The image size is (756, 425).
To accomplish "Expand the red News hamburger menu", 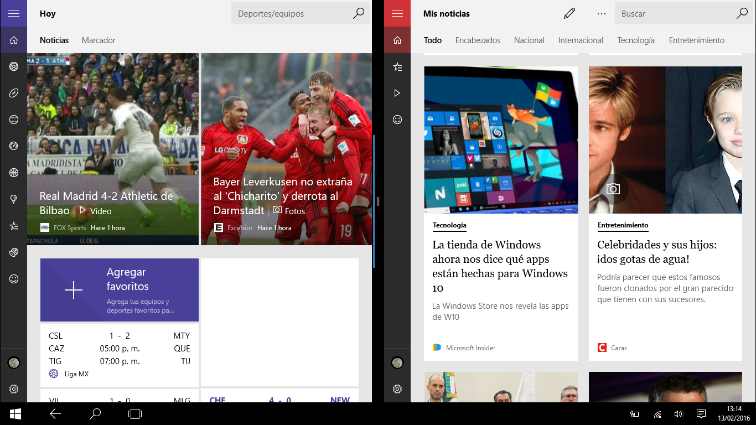I will pyautogui.click(x=397, y=14).
